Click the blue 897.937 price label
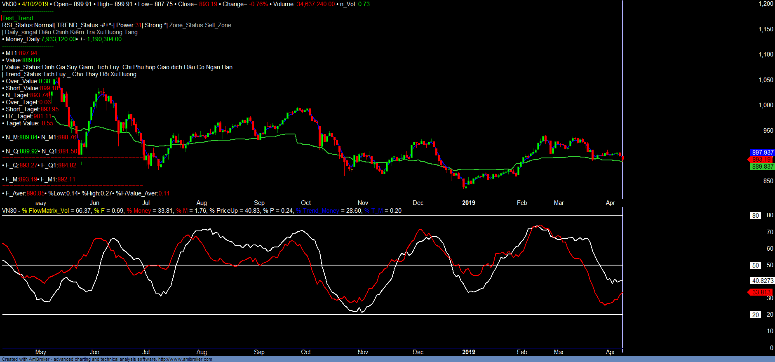The image size is (775, 362). tap(762, 153)
